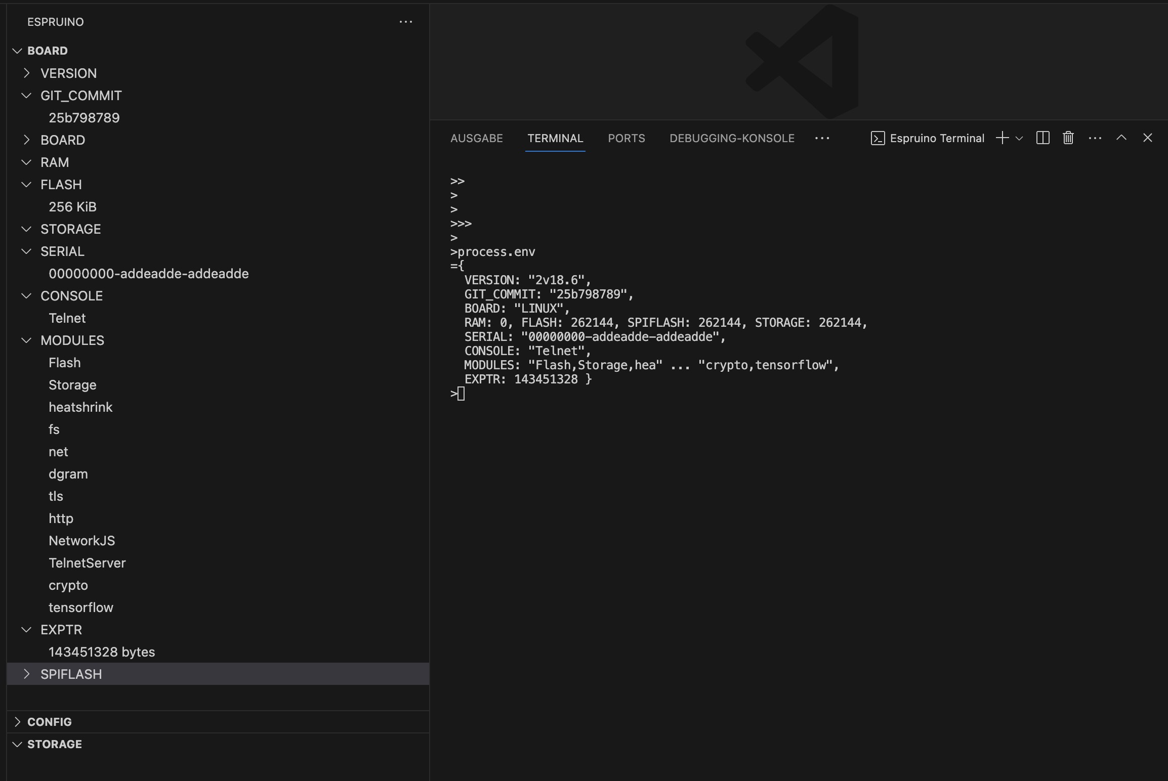
Task: Split the terminal panel
Action: pos(1042,138)
